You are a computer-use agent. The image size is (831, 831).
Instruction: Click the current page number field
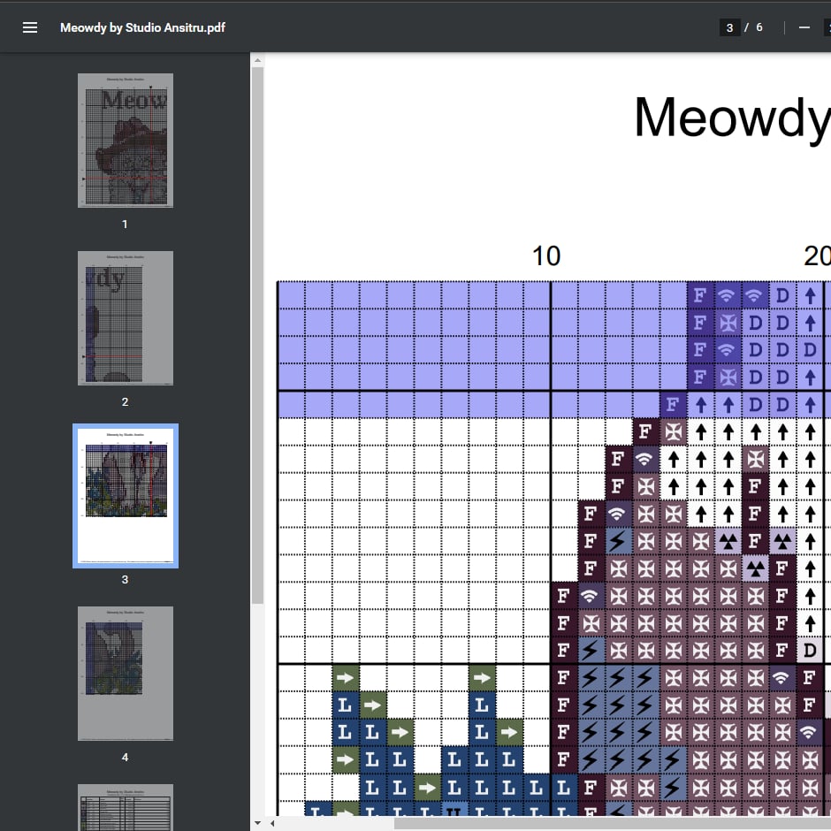click(x=729, y=27)
